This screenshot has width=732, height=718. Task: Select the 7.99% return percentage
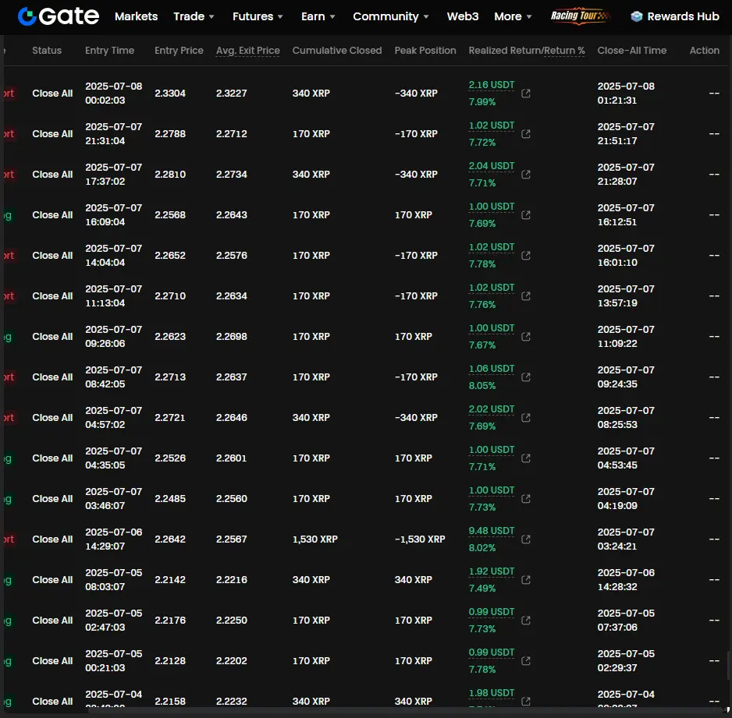click(x=482, y=102)
